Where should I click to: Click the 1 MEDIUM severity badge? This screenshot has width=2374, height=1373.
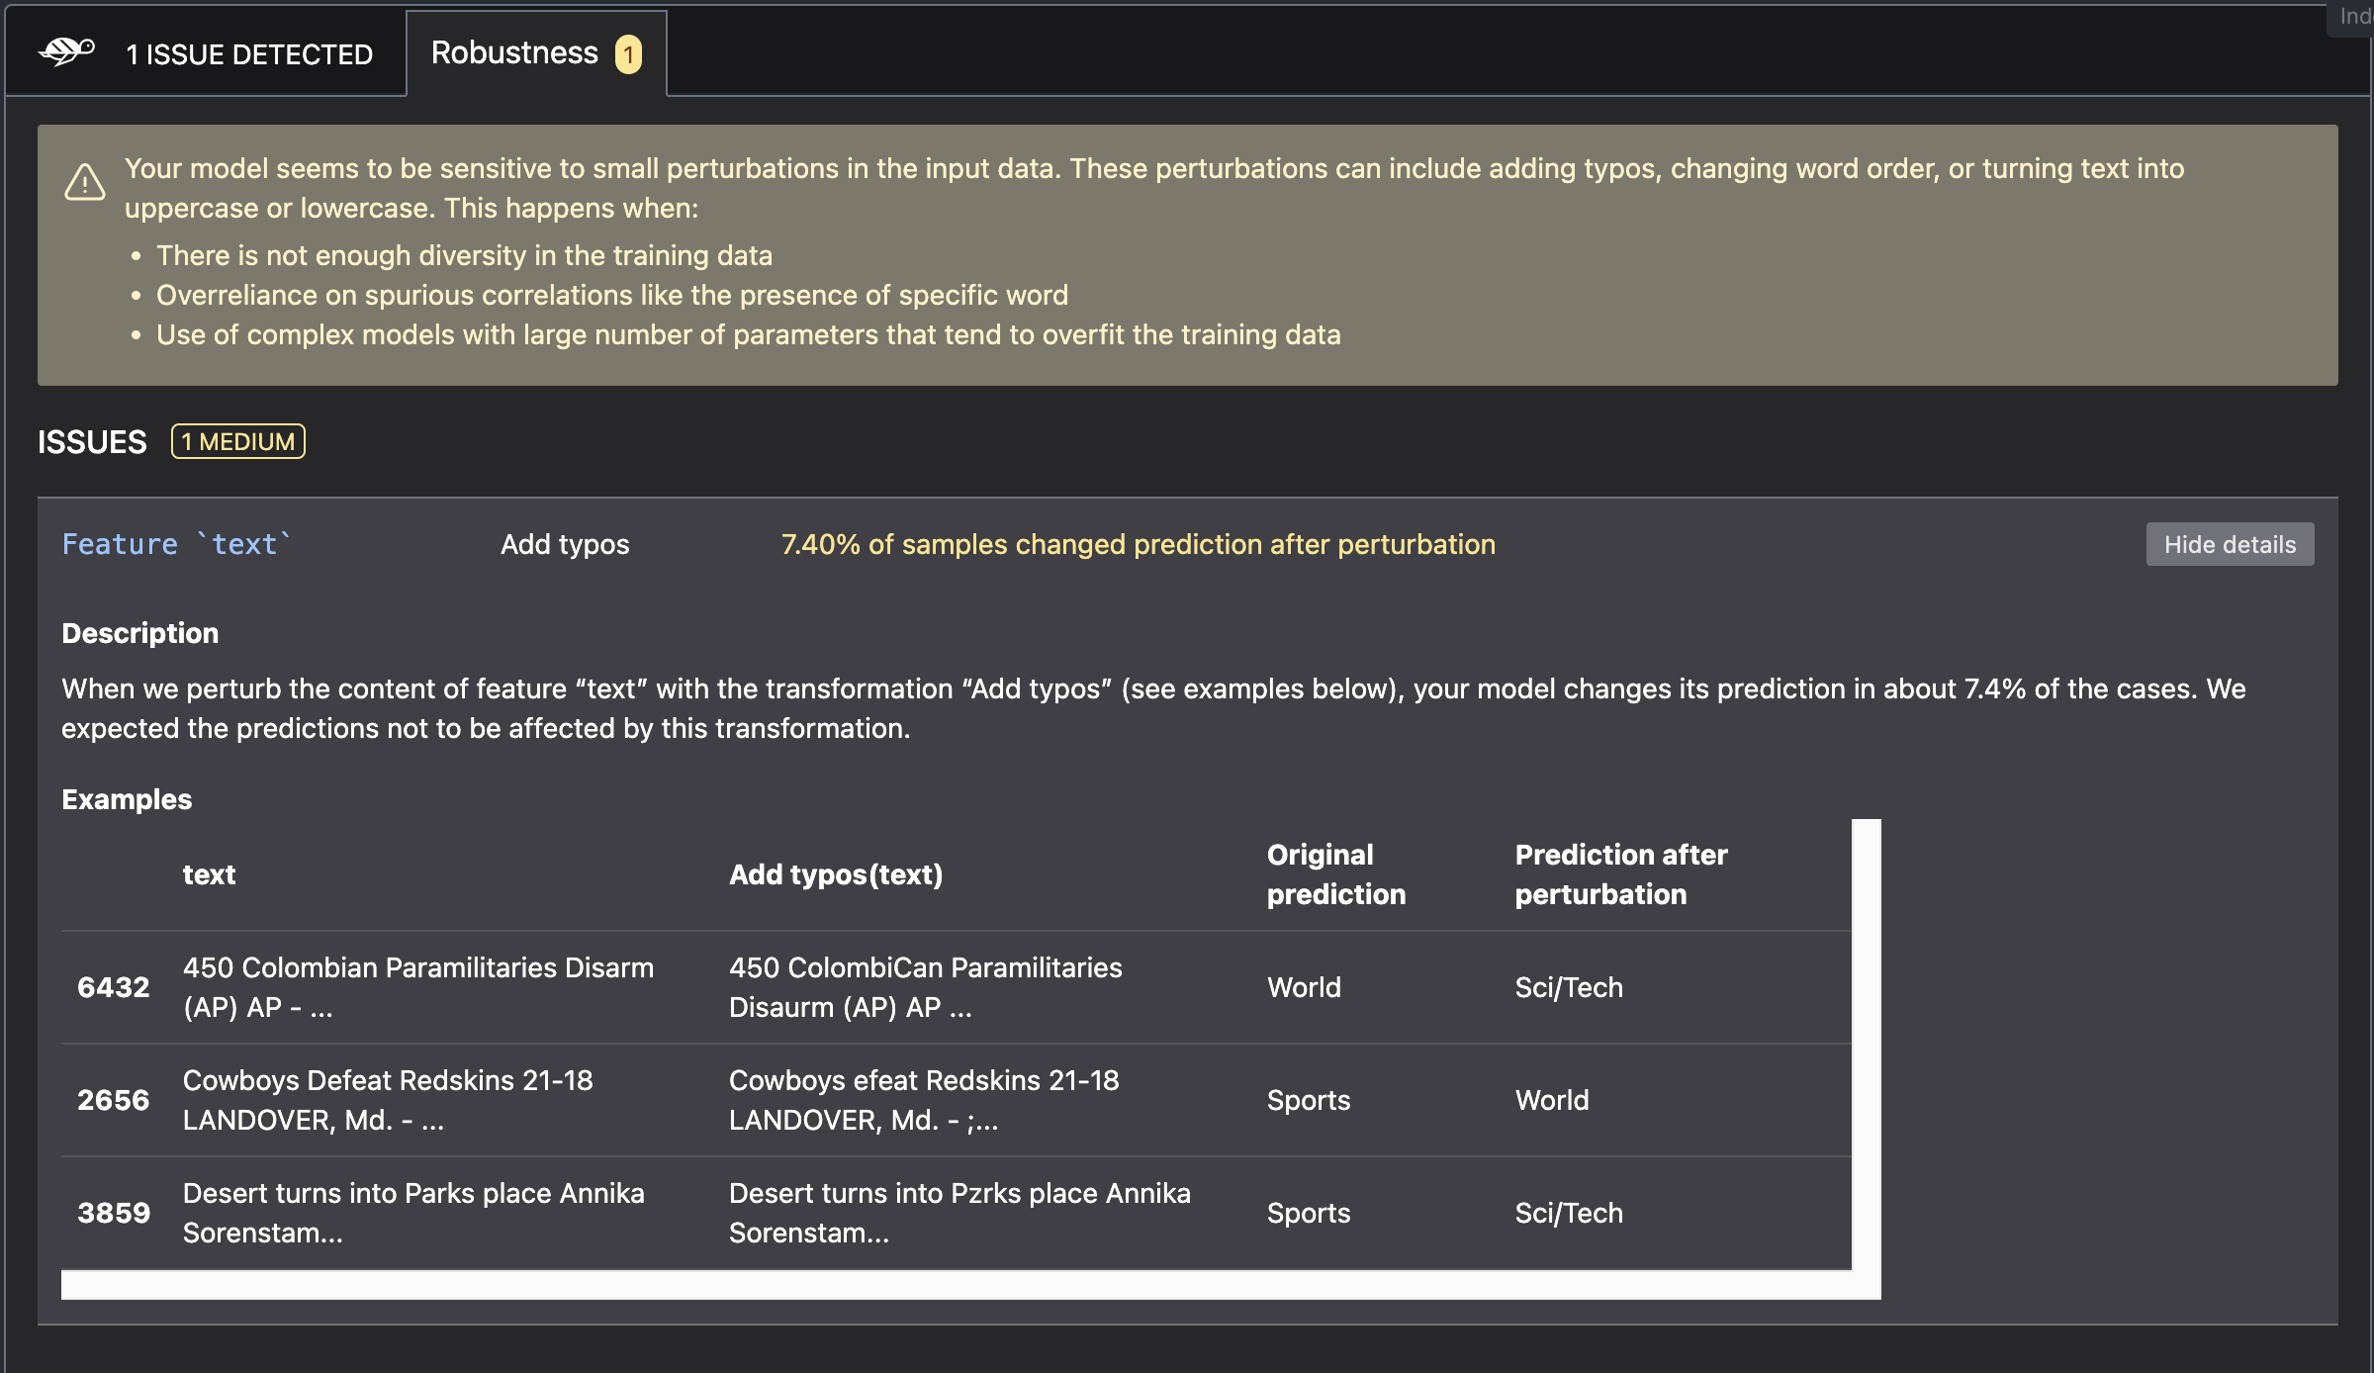(238, 441)
